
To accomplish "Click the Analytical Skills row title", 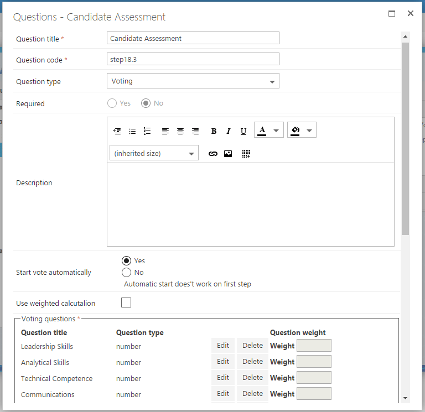I will point(45,362).
